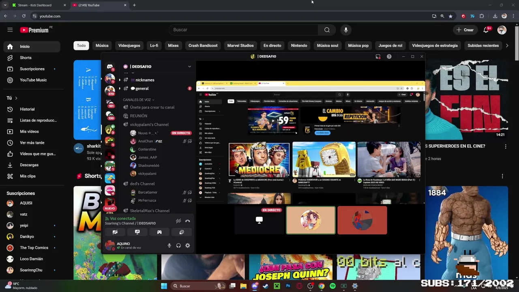Open the Discord soundboard button
519x292 pixels.
click(x=182, y=232)
